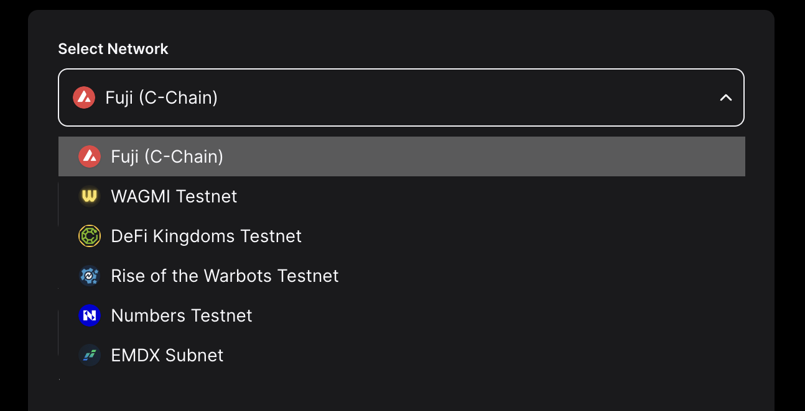Select WAGMI Testnet from the list
This screenshot has height=411, width=805.
click(174, 196)
